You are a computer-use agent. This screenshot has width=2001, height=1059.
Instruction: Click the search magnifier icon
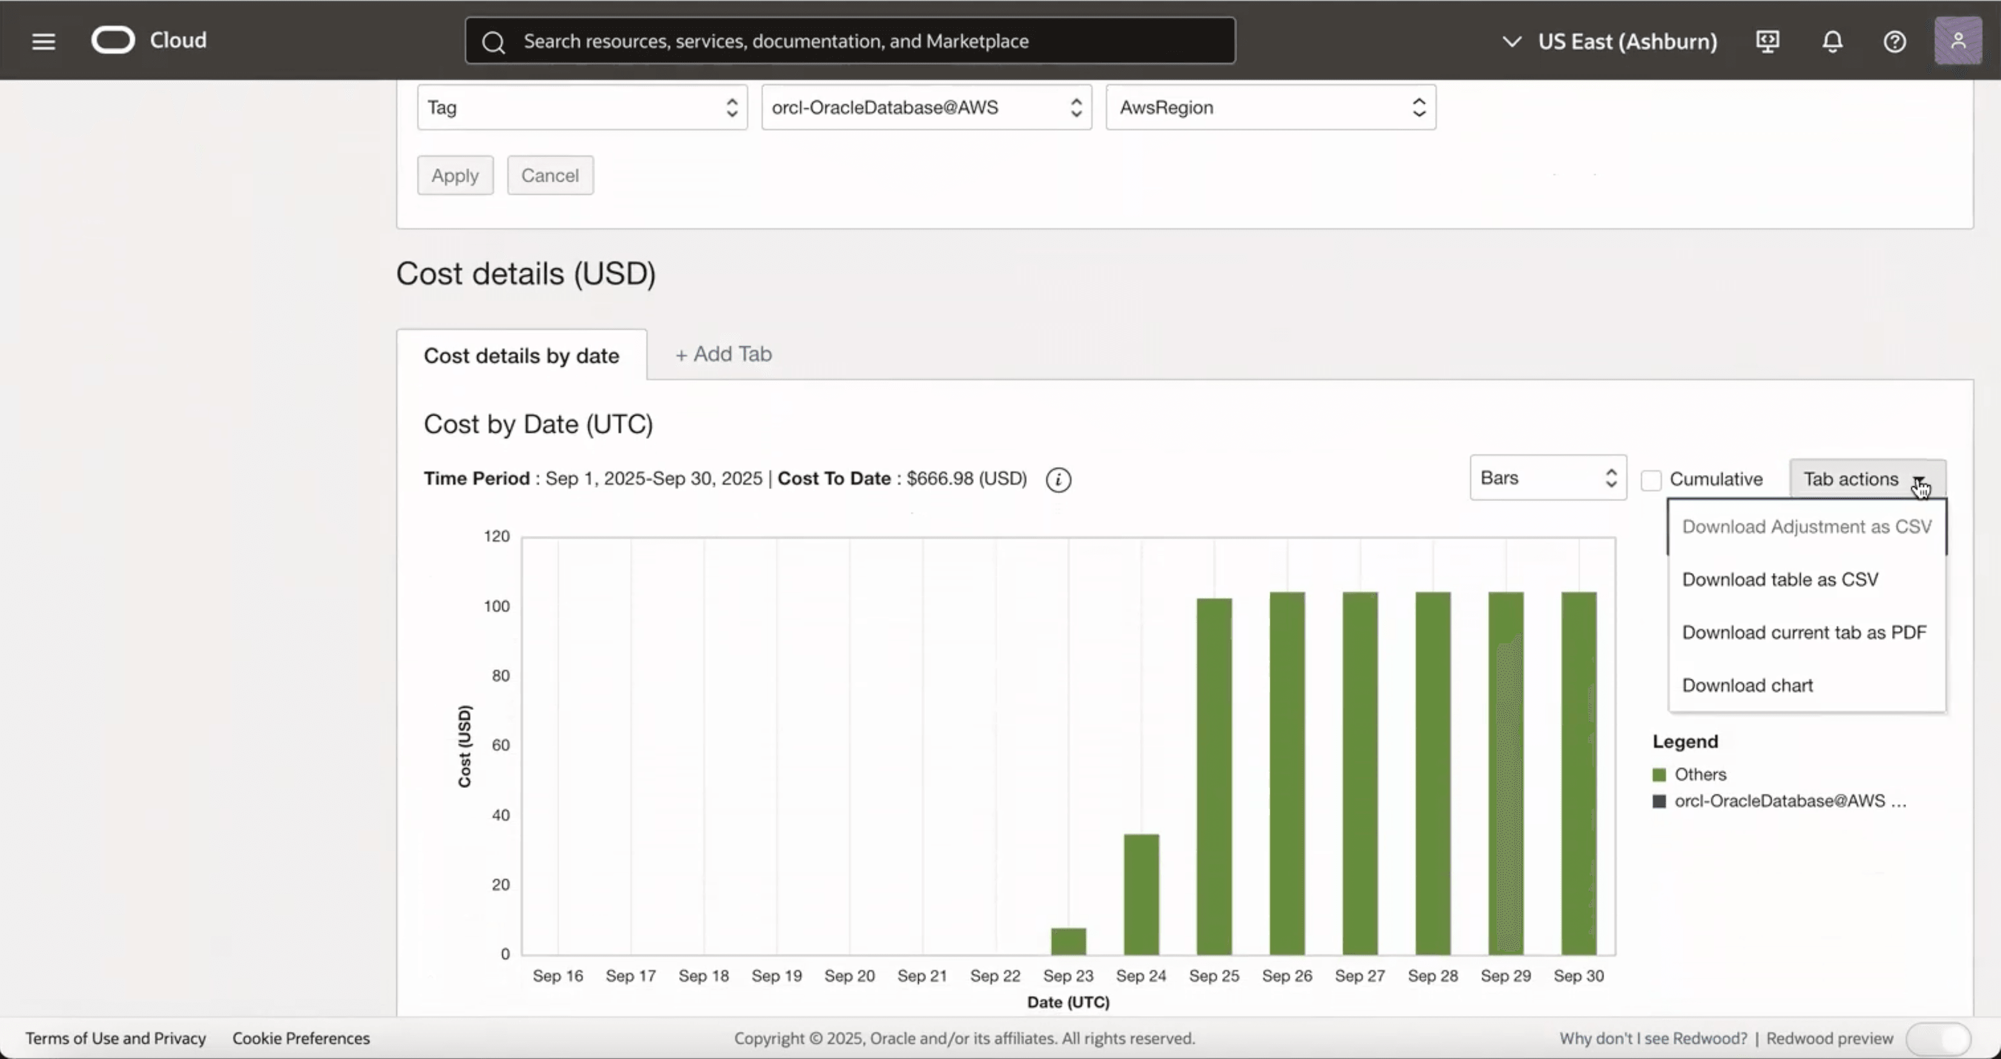coord(493,41)
